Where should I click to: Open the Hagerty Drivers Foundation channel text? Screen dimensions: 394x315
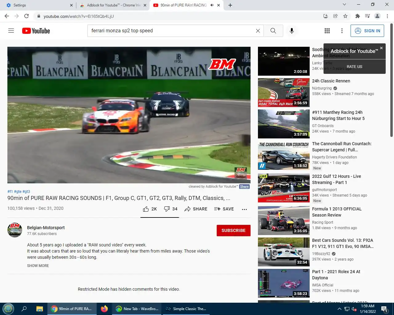[334, 157]
